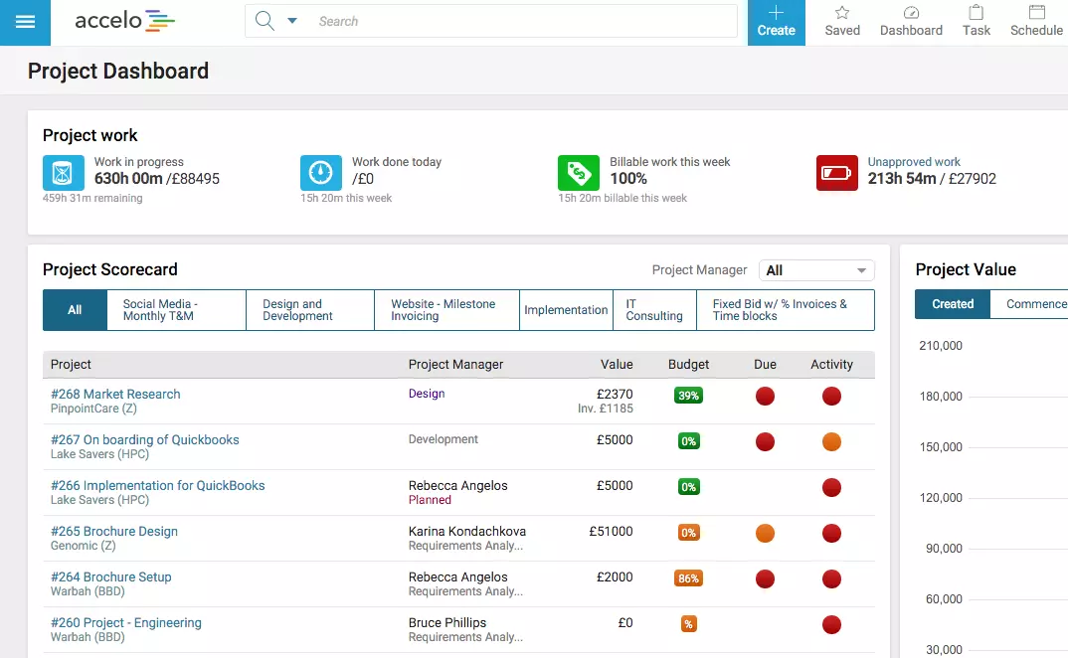Expand the search filter dropdown arrow
This screenshot has width=1068, height=658.
[292, 21]
